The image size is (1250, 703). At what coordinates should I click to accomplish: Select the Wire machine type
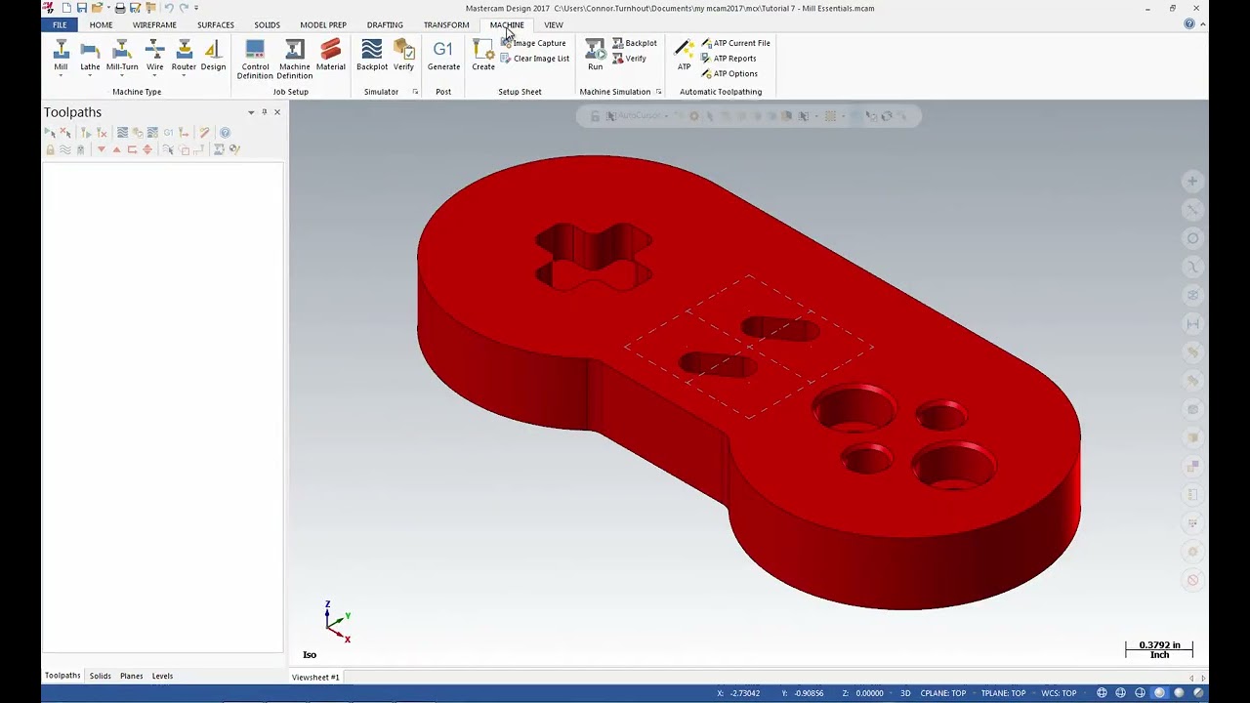point(154,57)
